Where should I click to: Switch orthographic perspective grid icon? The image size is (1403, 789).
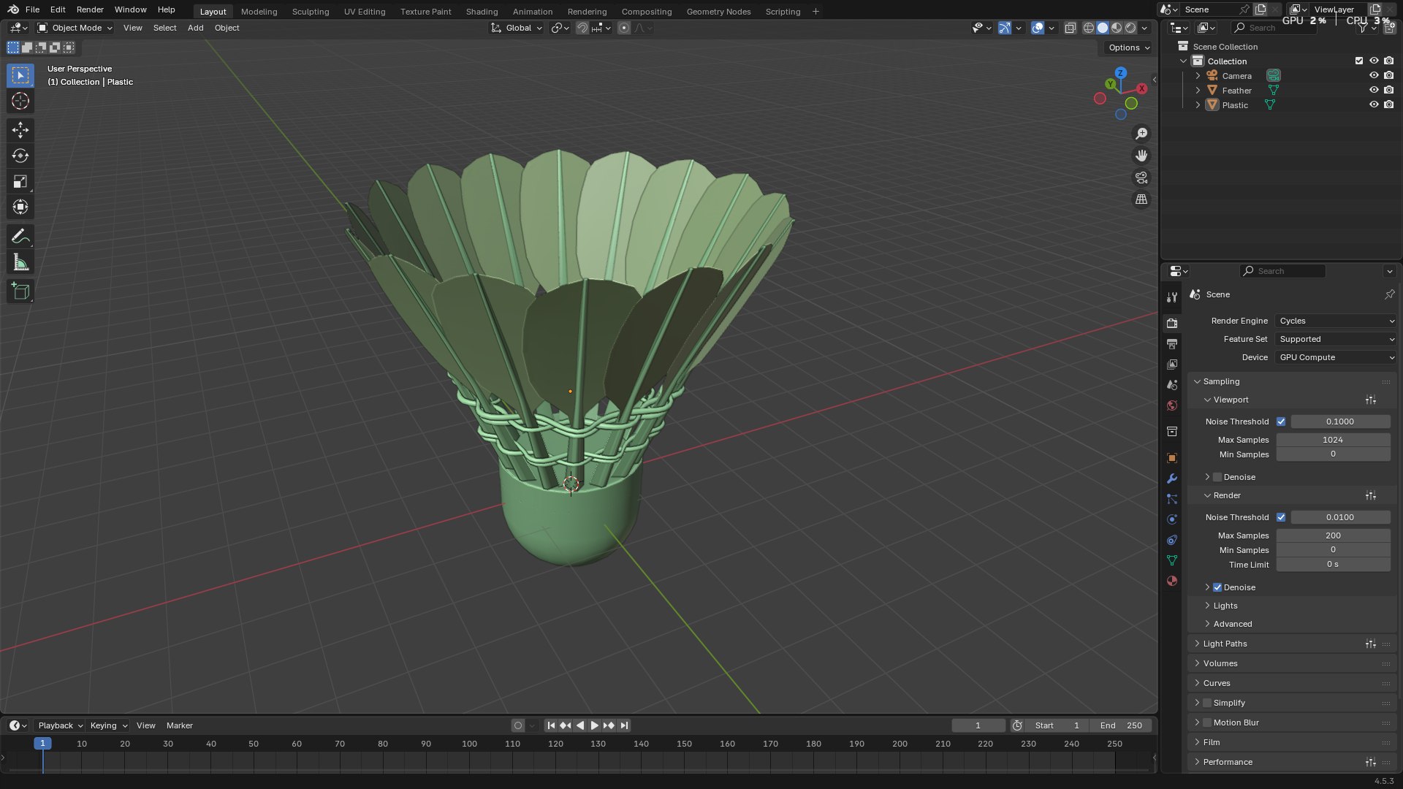pyautogui.click(x=1141, y=199)
